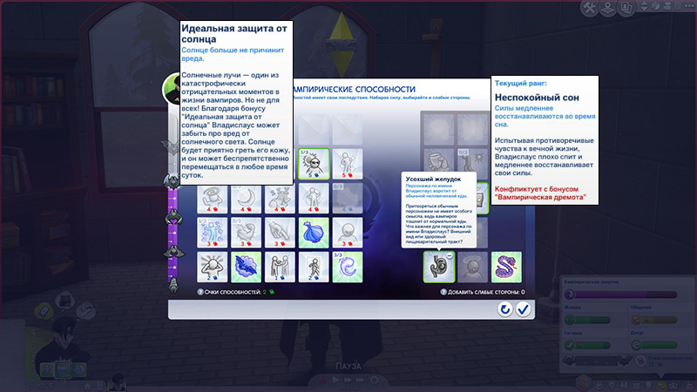
Task: Pick the hand holding cup weakness
Action: (x=439, y=161)
